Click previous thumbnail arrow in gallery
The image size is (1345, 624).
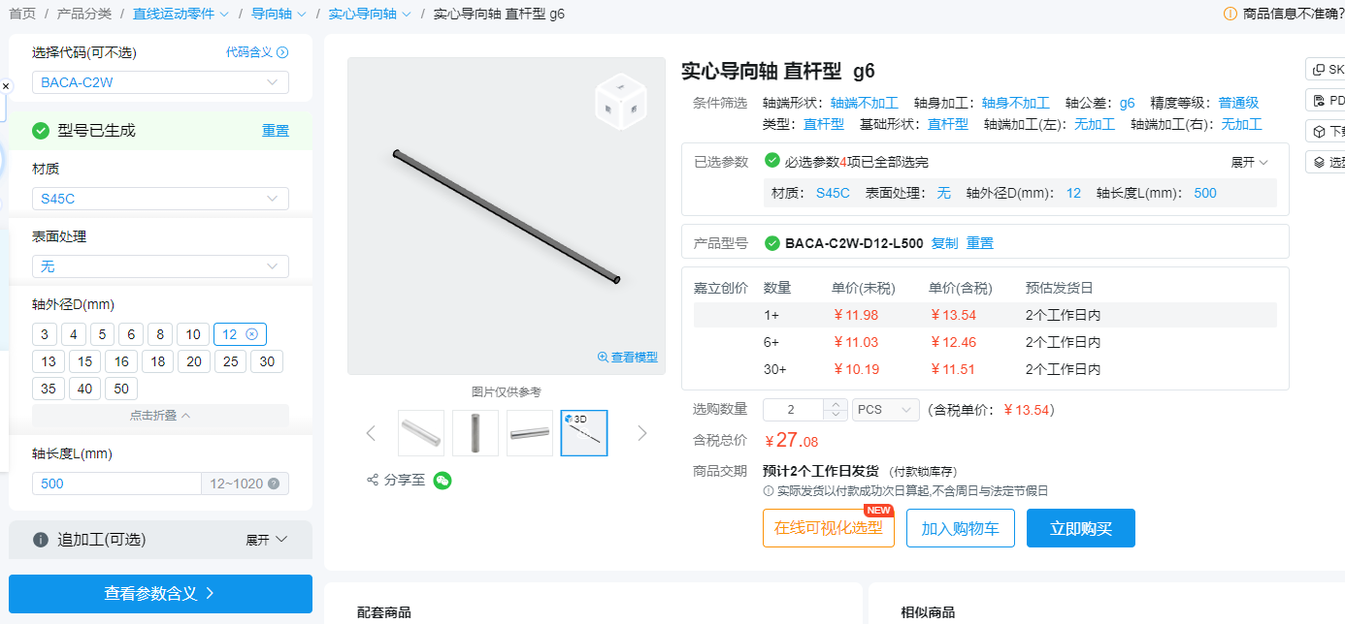(371, 433)
